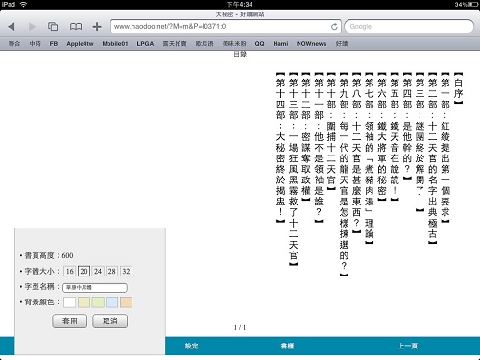
Task: Open chapter 第四部：是他幹的？
Action: click(407, 126)
